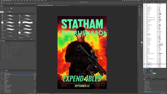Open the font style dropdown in Character panel

click(x=154, y=68)
